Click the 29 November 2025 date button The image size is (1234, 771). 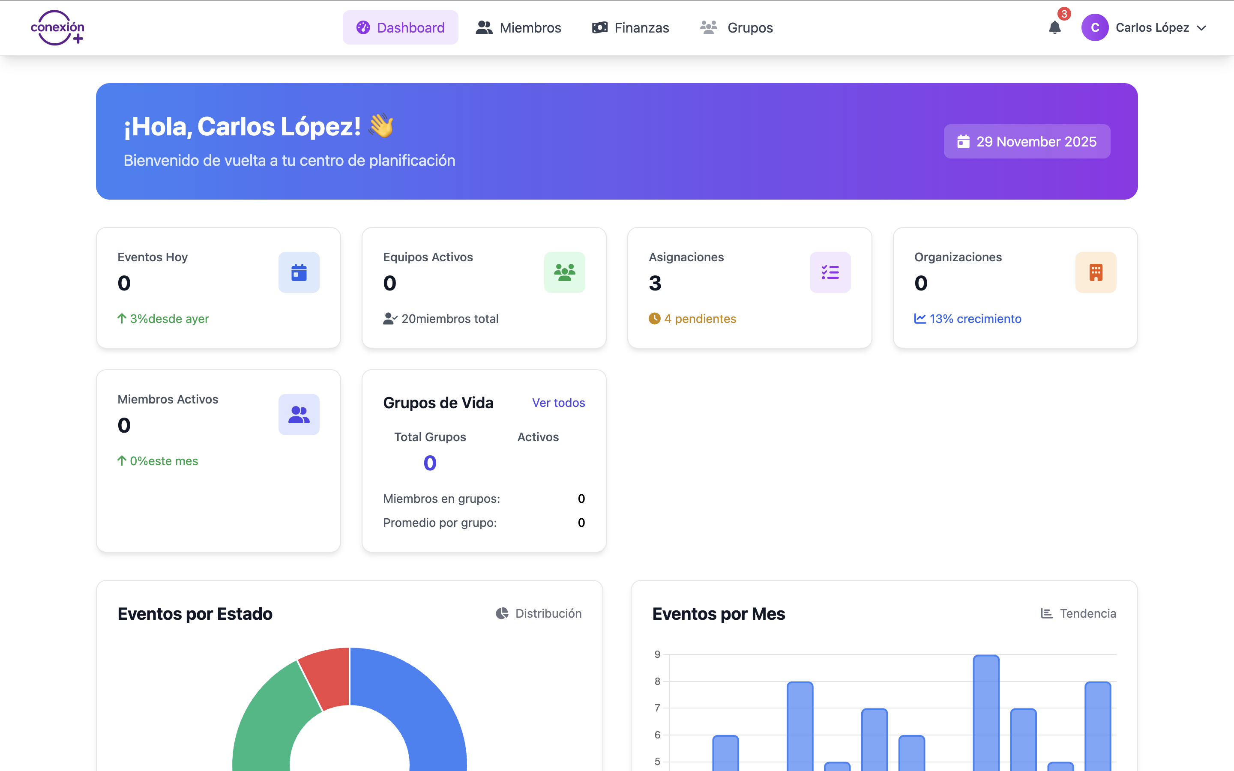coord(1027,142)
